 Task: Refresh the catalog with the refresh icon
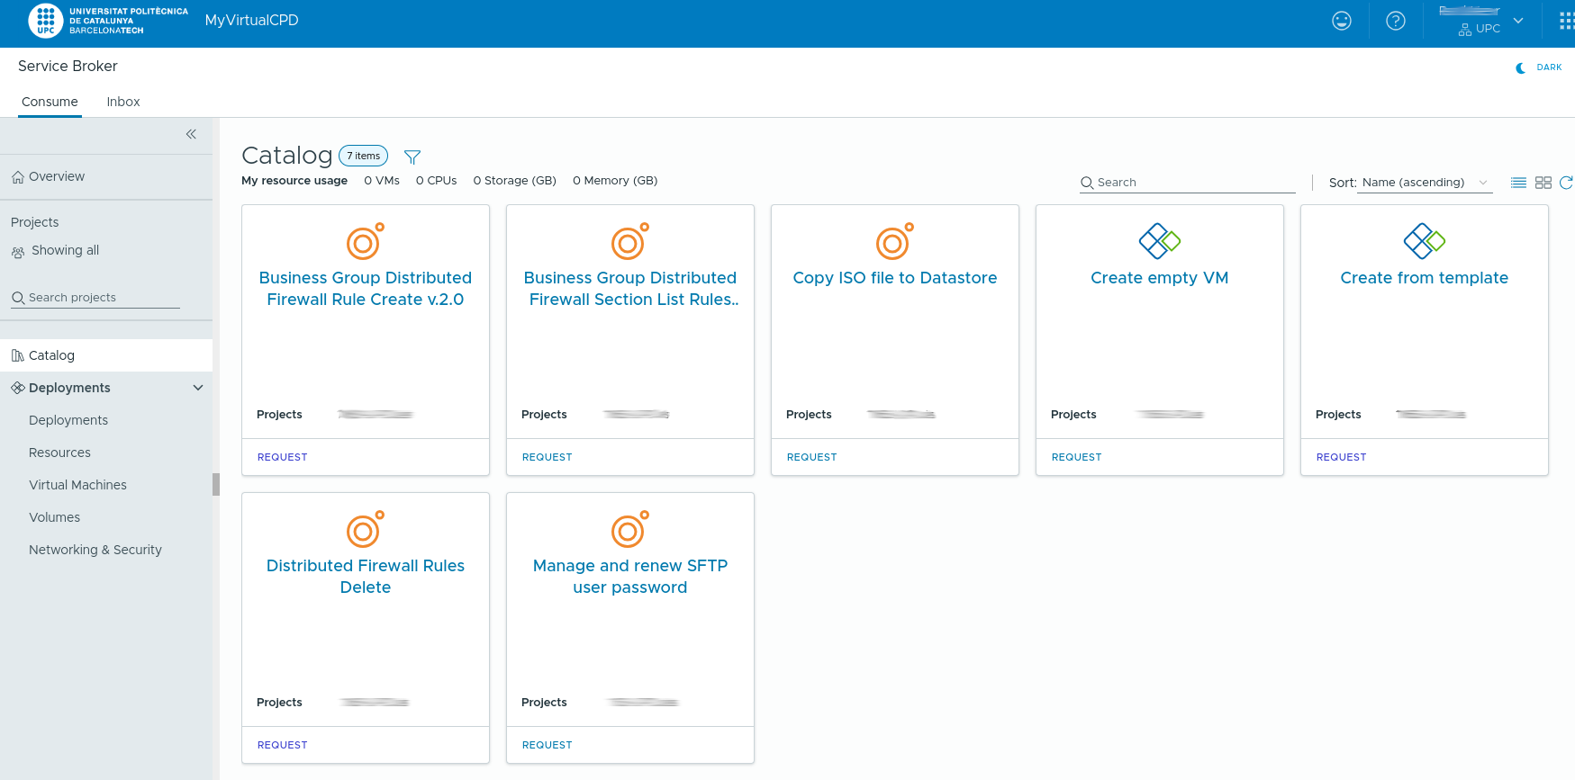(1566, 183)
